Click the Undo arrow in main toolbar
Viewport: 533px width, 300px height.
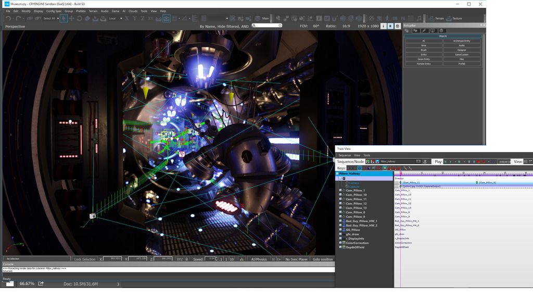(x=8, y=18)
